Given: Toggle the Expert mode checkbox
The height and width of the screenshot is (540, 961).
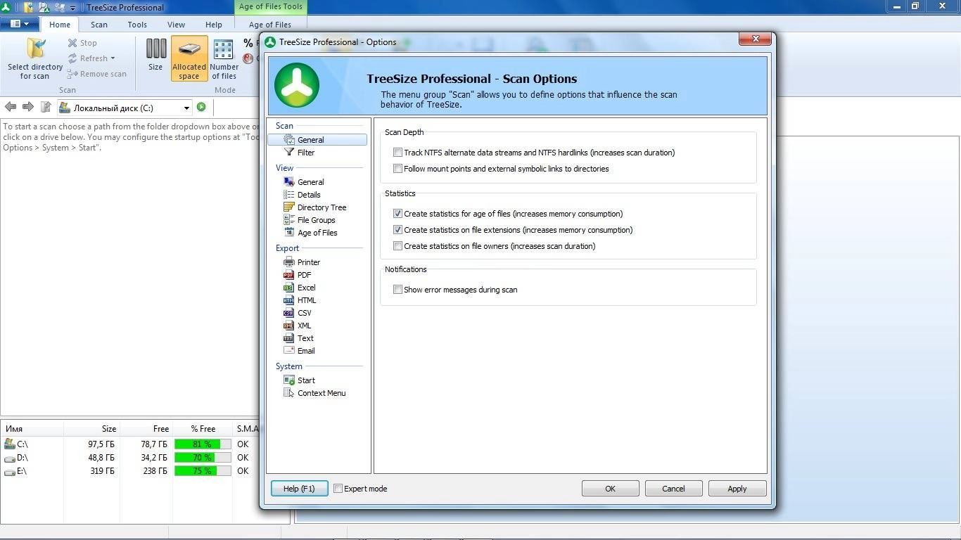Looking at the screenshot, I should click(x=338, y=489).
